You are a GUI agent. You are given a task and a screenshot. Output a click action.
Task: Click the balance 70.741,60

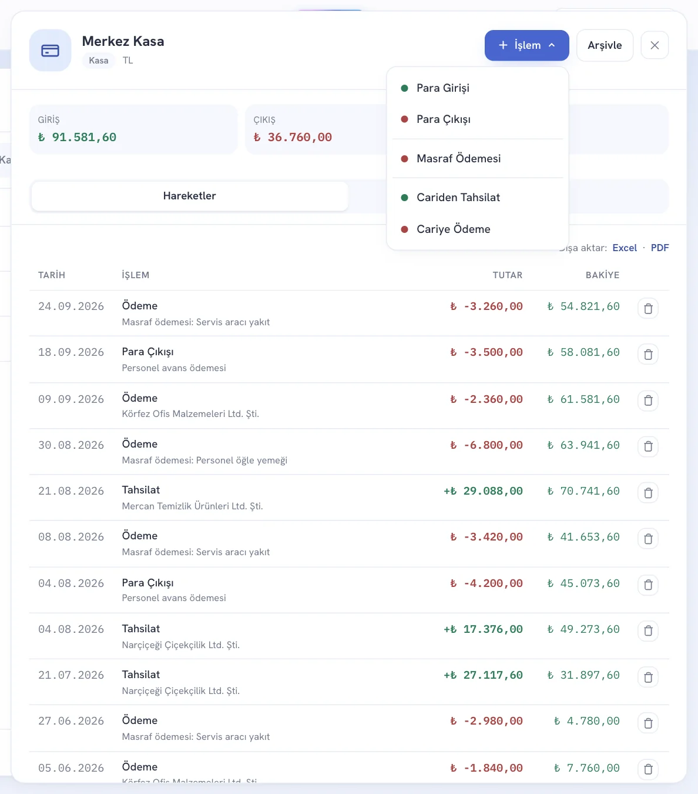583,491
